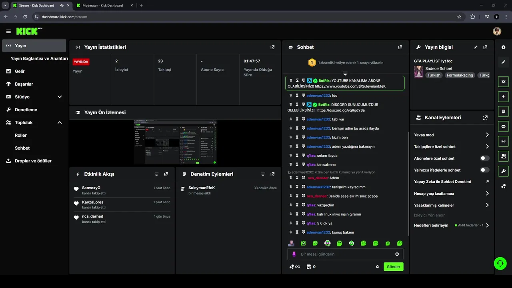
Task: Click the three-dots cluster icon in right sidebar
Action: 503,186
